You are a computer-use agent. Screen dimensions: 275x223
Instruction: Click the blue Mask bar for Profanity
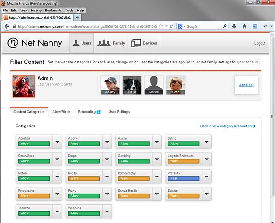pyautogui.click(x=183, y=178)
